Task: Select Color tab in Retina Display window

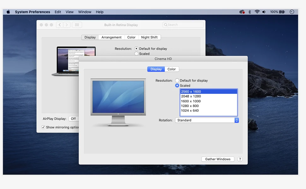Action: (x=131, y=37)
